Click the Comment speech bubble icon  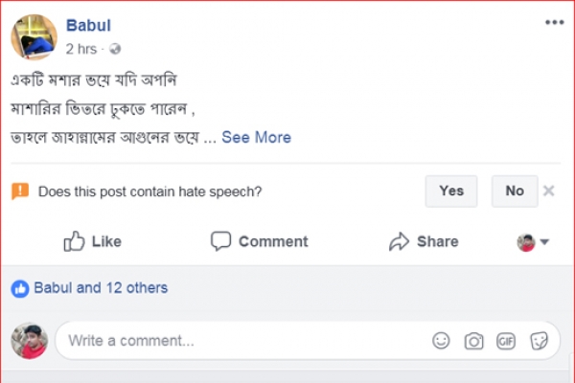pos(221,241)
